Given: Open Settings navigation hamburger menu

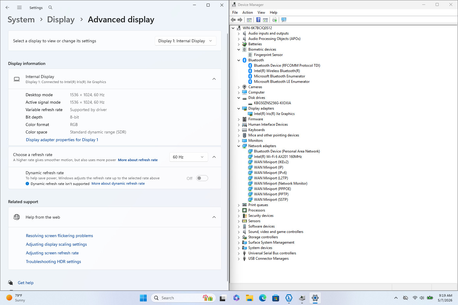Looking at the screenshot, I should (x=19, y=7).
